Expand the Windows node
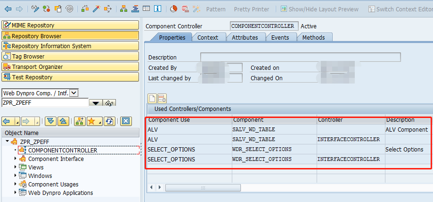 click(16, 176)
